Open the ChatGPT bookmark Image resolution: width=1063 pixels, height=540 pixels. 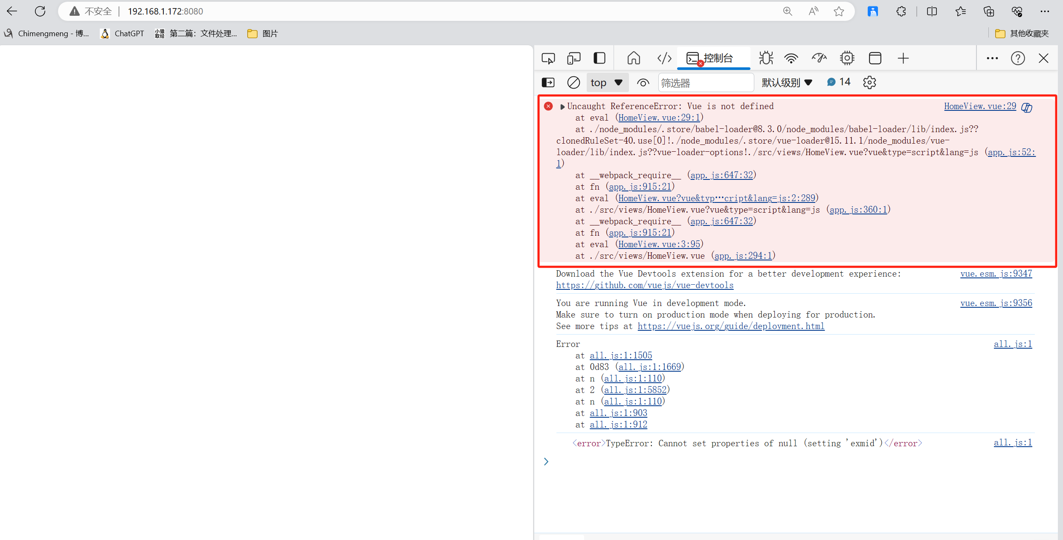tap(122, 33)
